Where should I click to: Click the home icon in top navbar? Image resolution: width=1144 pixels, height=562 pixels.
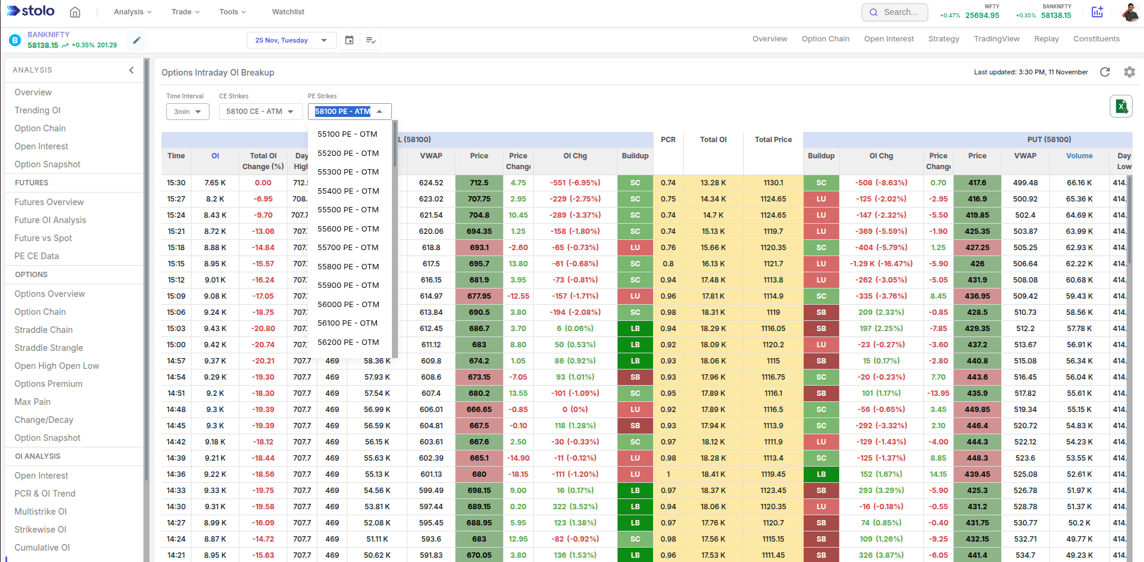click(x=75, y=12)
